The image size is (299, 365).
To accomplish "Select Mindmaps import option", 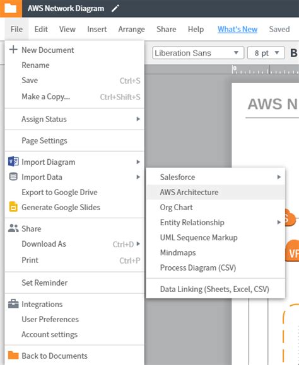I will coord(216,252).
